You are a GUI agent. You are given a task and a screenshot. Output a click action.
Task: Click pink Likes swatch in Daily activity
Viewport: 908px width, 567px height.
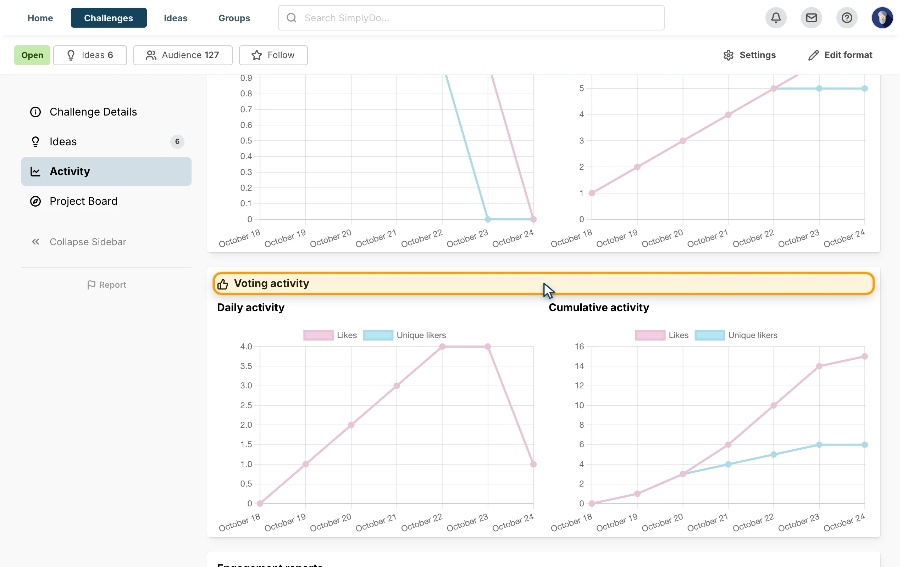[x=318, y=335]
